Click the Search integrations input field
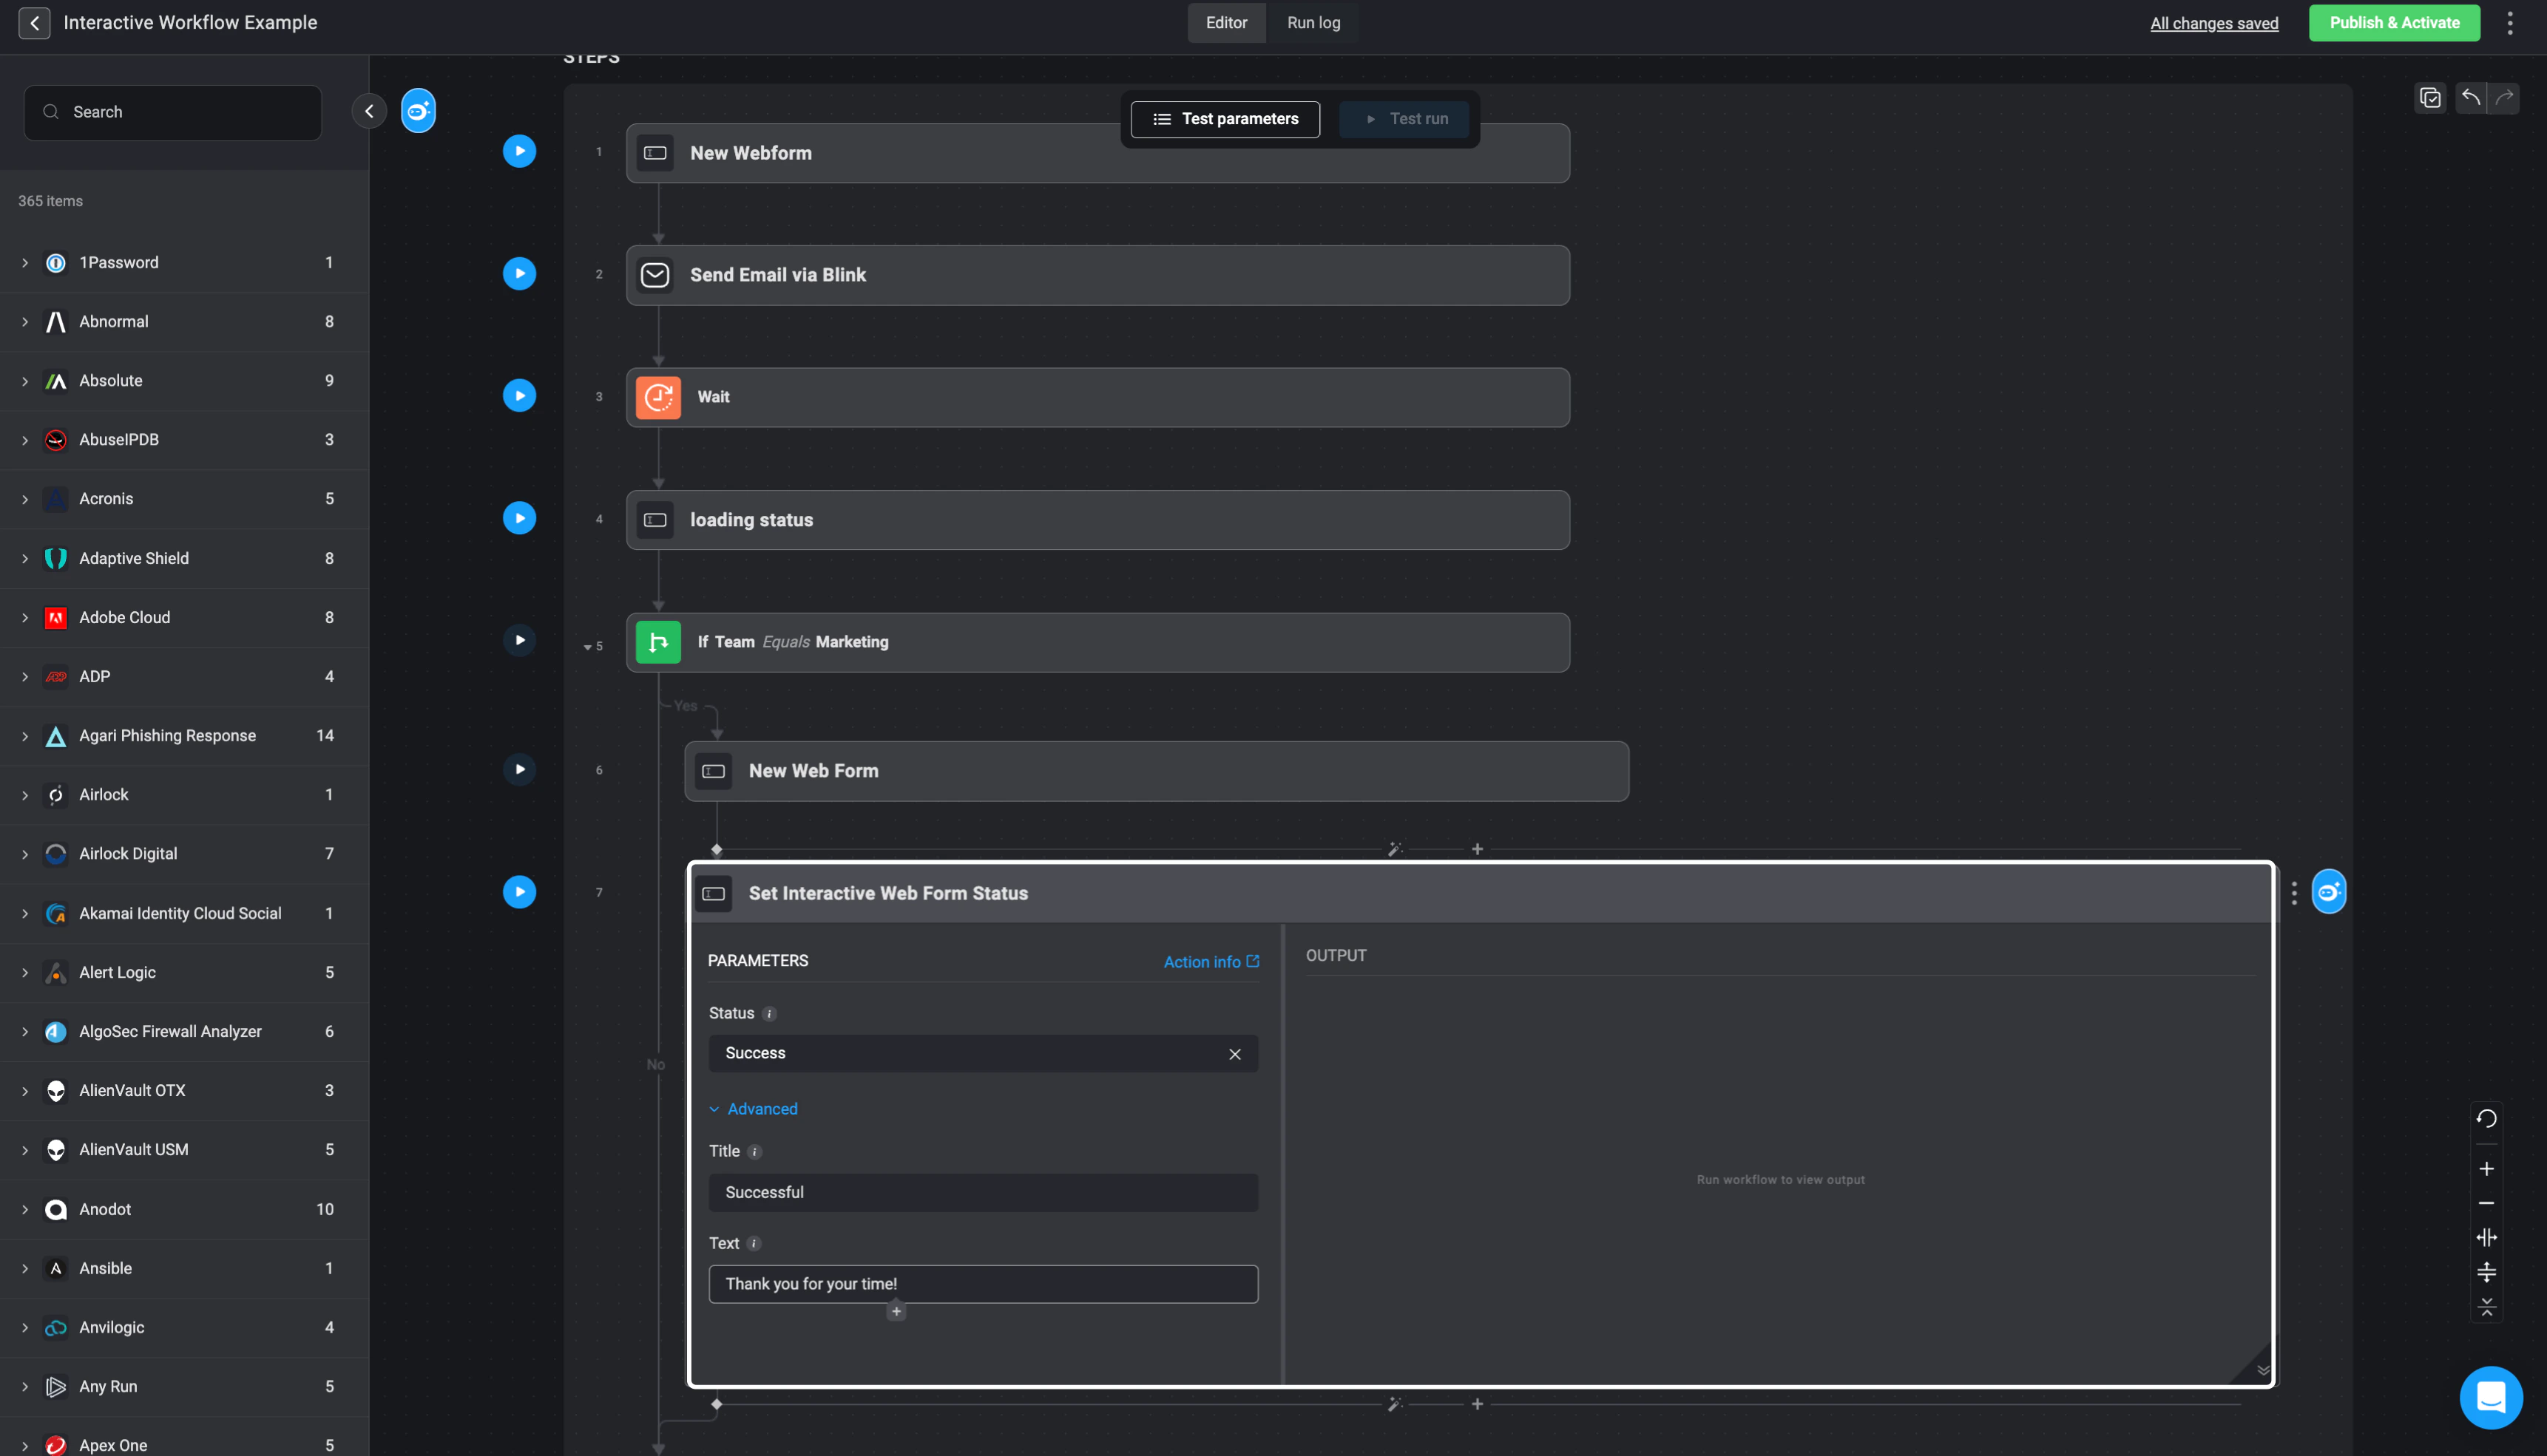 [x=173, y=112]
